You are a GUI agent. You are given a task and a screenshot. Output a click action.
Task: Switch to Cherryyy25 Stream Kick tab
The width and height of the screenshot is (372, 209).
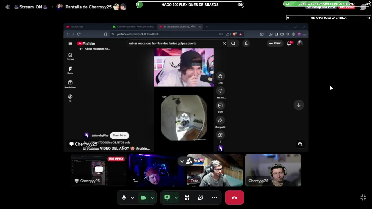coord(134,26)
